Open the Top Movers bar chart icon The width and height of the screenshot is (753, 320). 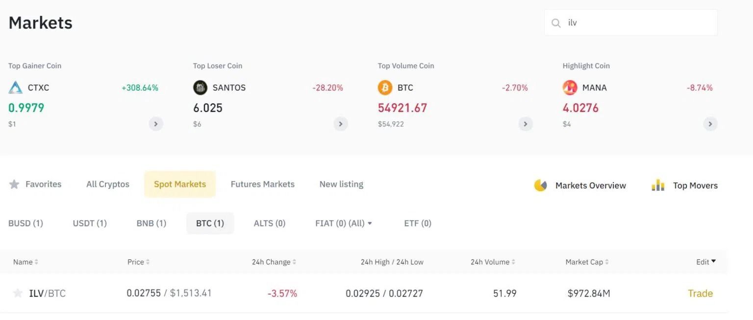657,185
